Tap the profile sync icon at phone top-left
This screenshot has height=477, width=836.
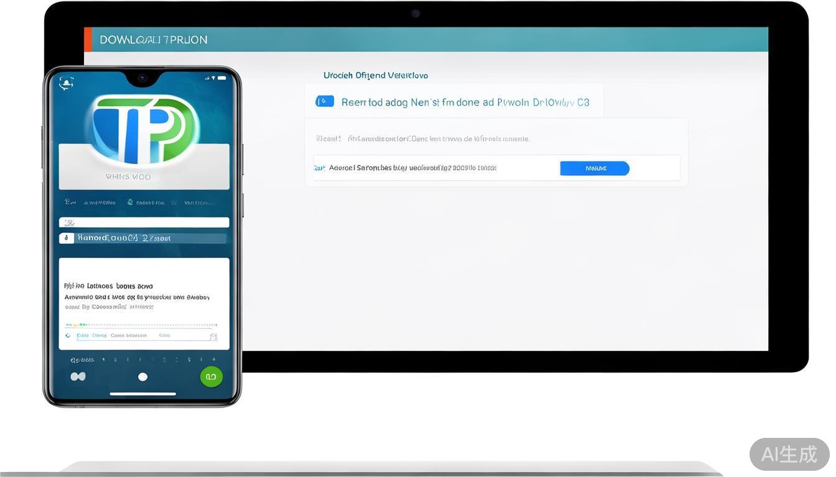pyautogui.click(x=67, y=83)
